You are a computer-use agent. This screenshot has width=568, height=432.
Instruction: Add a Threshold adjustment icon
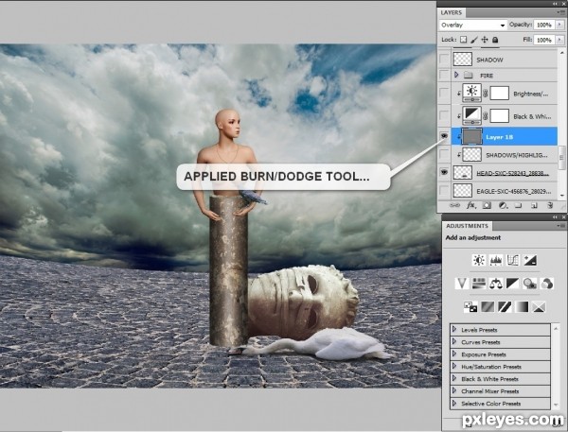click(505, 307)
